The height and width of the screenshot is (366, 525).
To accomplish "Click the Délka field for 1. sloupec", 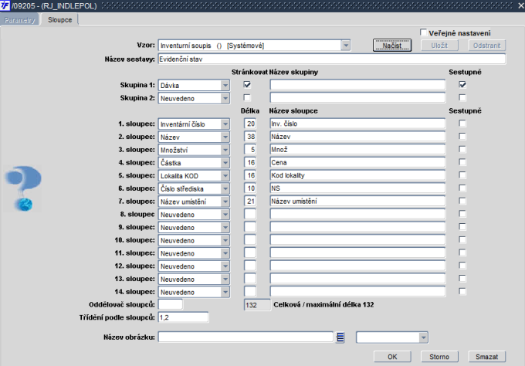I will point(250,124).
